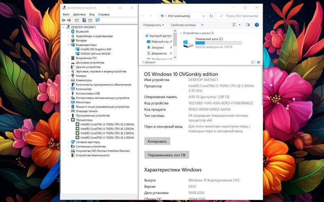
Task: Open the Локальный диск (C:) drive icon
Action: (188, 43)
